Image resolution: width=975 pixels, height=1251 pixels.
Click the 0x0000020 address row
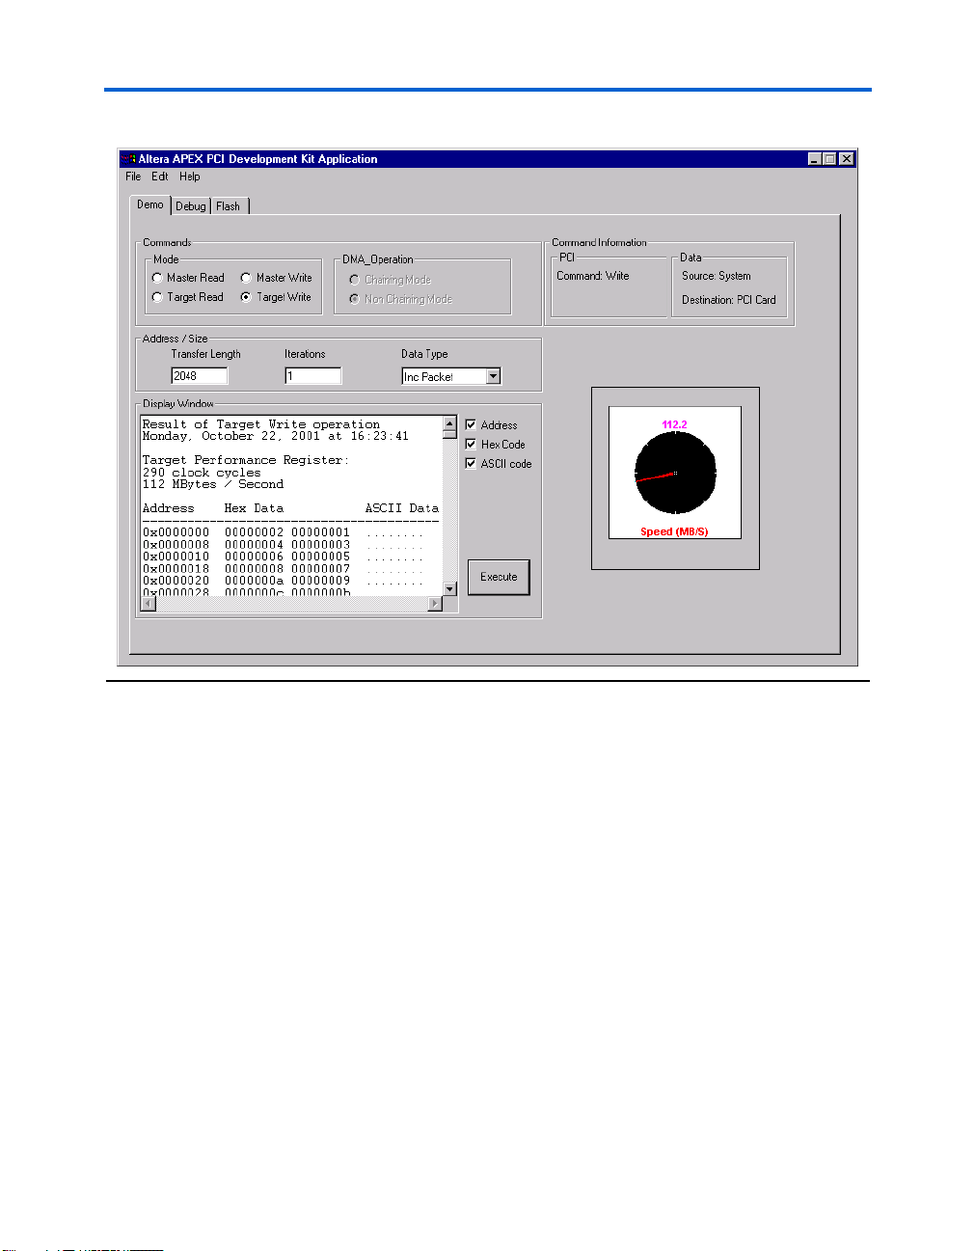click(x=283, y=581)
